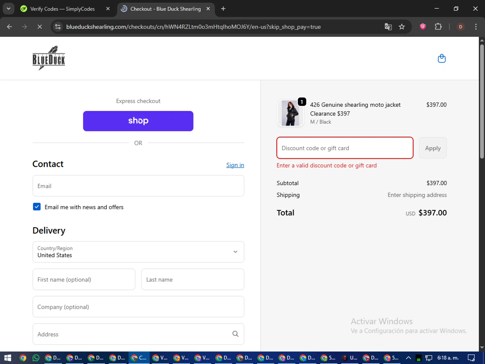Open the tab search dropdown arrow
The height and width of the screenshot is (364, 485).
pyautogui.click(x=9, y=9)
